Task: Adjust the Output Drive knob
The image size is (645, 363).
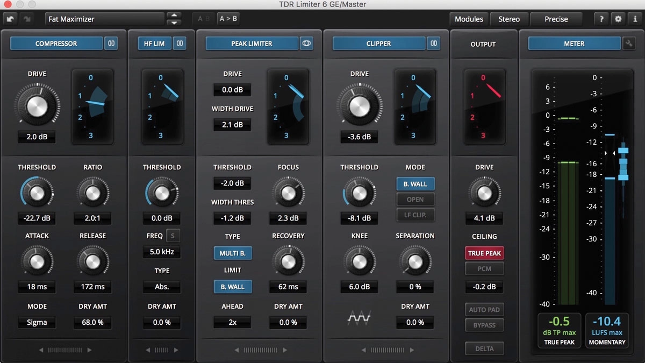Action: click(x=484, y=192)
